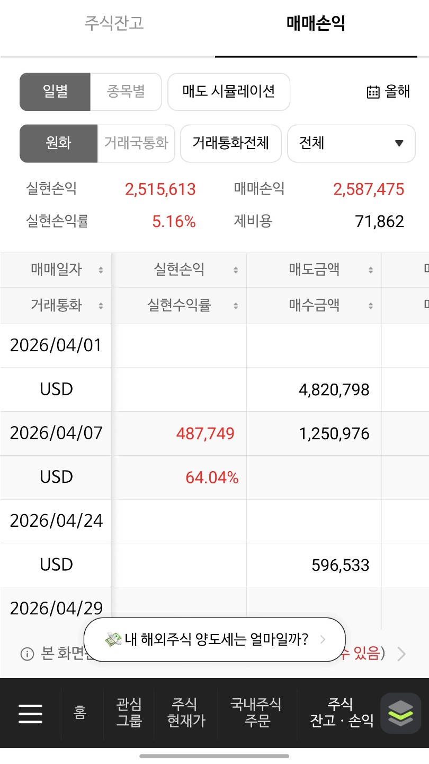Image resolution: width=429 pixels, height=764 pixels.
Task: Open the hamburger menu icon
Action: click(x=30, y=714)
